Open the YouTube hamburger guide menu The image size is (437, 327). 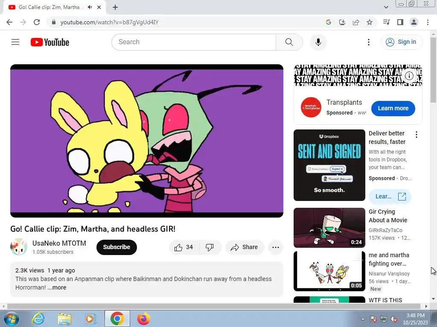15,42
